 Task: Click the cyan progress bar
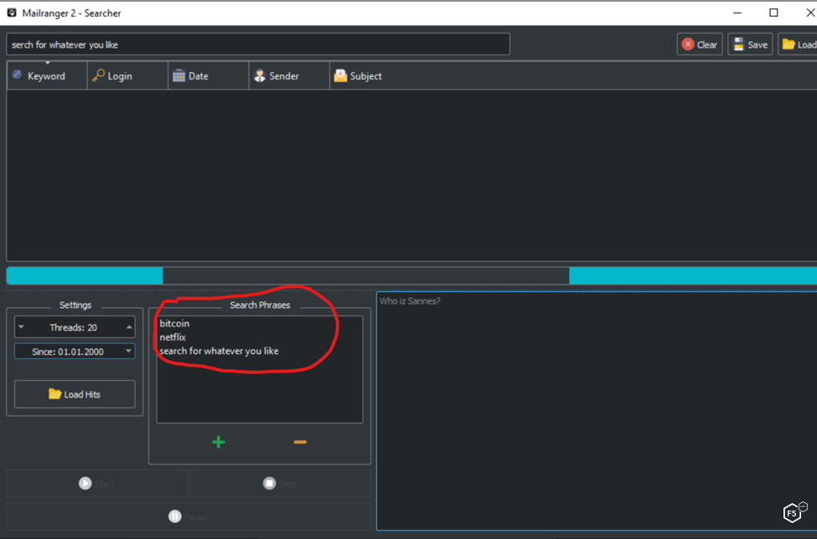[x=84, y=276]
